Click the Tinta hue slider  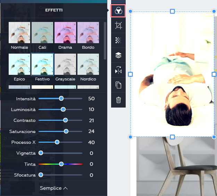[60, 164]
